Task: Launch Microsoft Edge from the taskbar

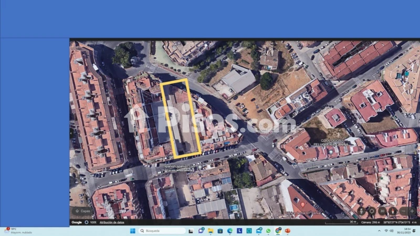Action: (x=230, y=231)
